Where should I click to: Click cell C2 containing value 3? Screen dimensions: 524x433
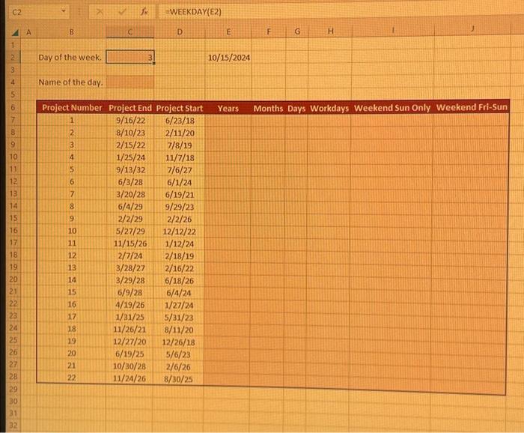130,57
